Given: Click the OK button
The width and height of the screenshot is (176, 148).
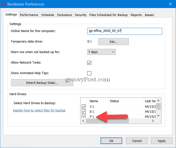Looking at the screenshot, I should click(x=111, y=141).
